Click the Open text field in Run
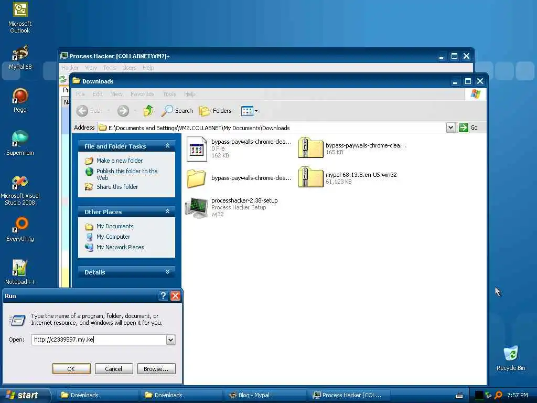 click(x=99, y=340)
